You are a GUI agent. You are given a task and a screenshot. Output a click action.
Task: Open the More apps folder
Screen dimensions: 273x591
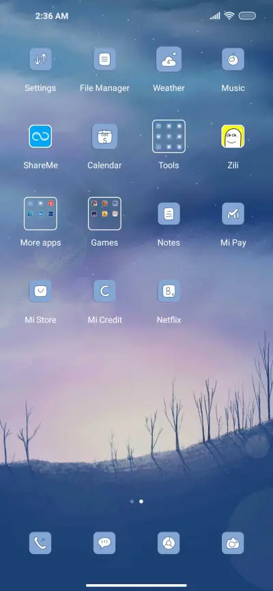[40, 214]
